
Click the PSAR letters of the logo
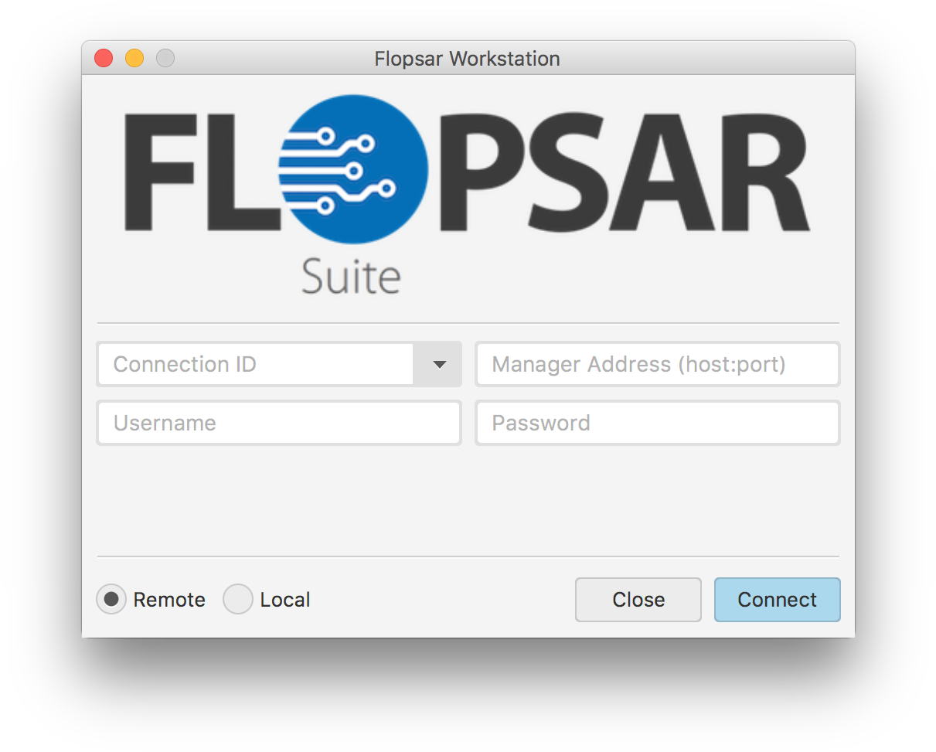tap(625, 172)
